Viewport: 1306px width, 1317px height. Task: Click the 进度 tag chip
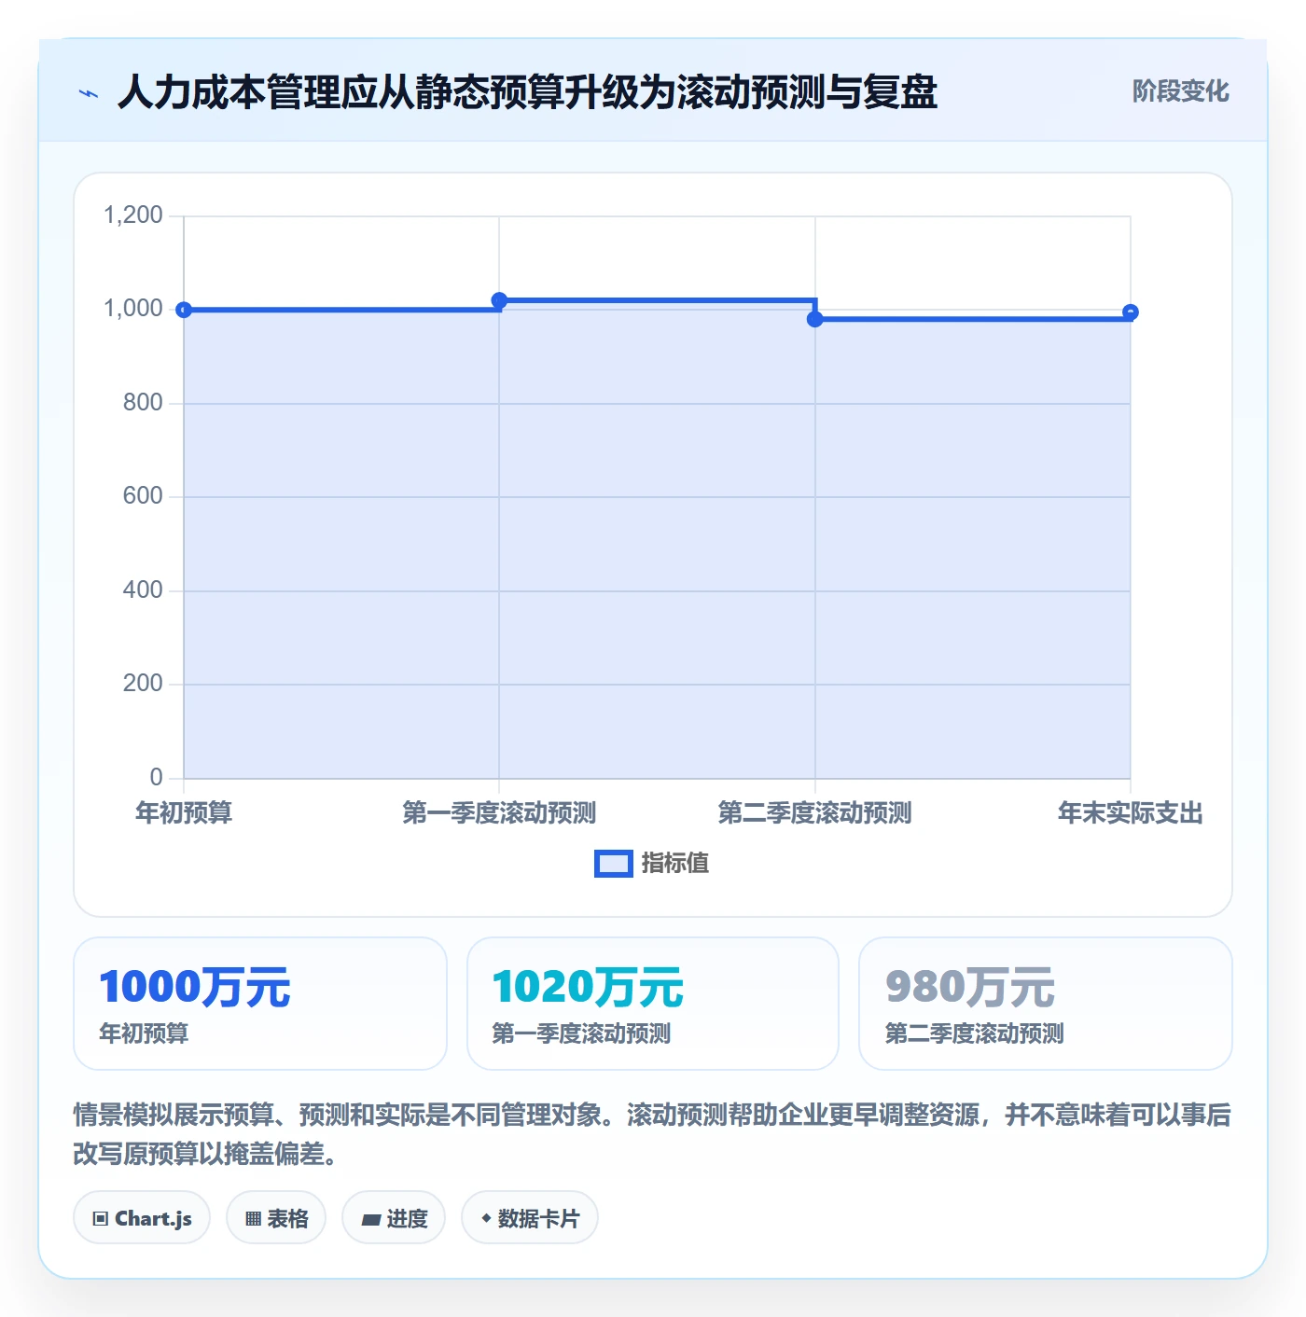(394, 1218)
